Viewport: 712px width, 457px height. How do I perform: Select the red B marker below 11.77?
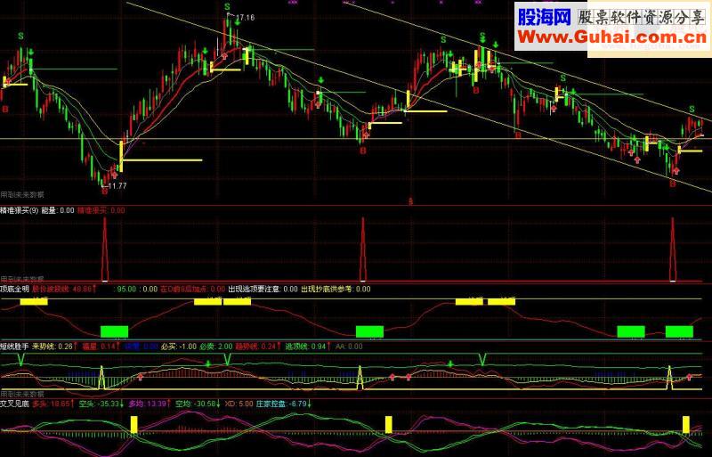pyautogui.click(x=105, y=192)
